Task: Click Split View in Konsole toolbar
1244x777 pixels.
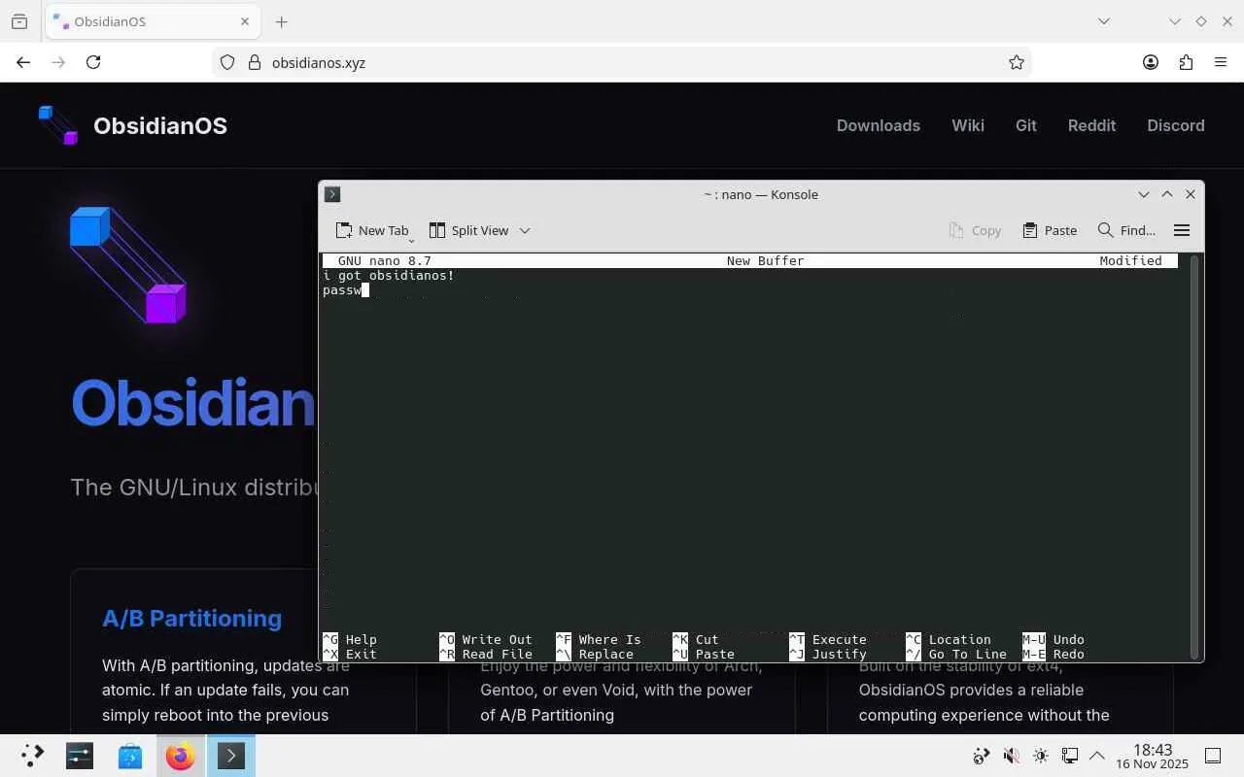Action: 468,230
